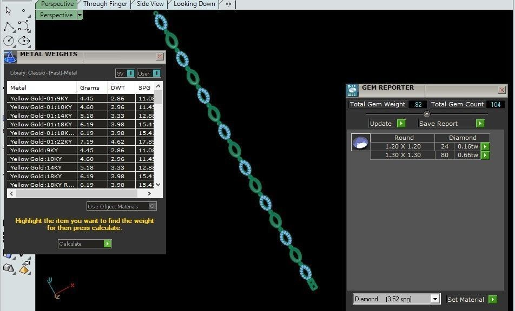
Task: Open the yellow pyramid solid tool
Action: pos(24,268)
